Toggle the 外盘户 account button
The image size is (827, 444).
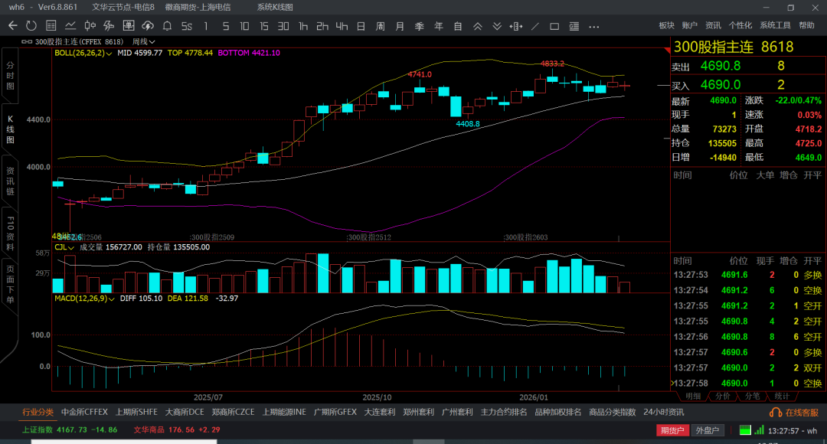pos(706,430)
